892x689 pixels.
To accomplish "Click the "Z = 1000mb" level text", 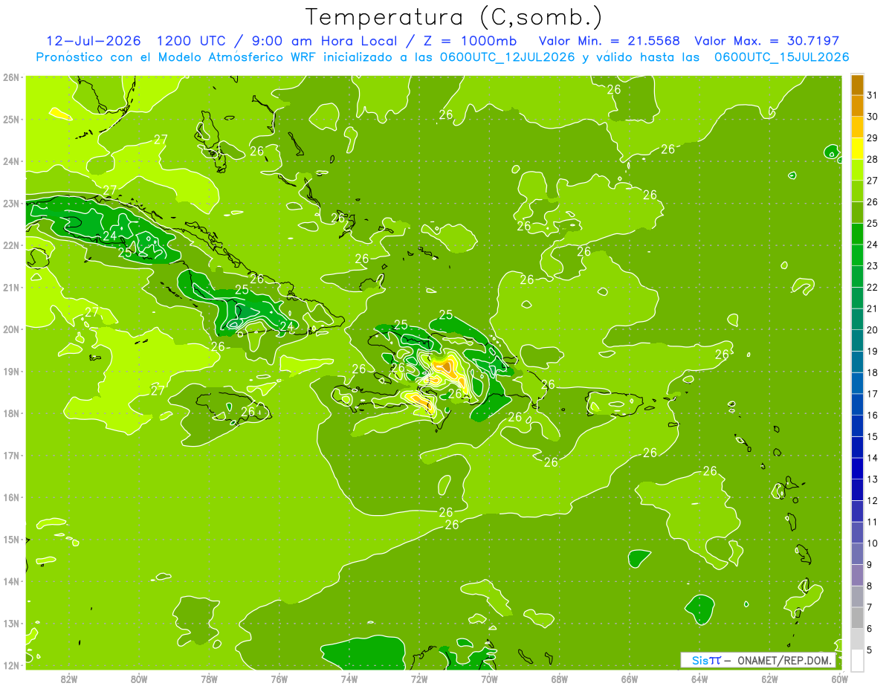I will click(471, 41).
